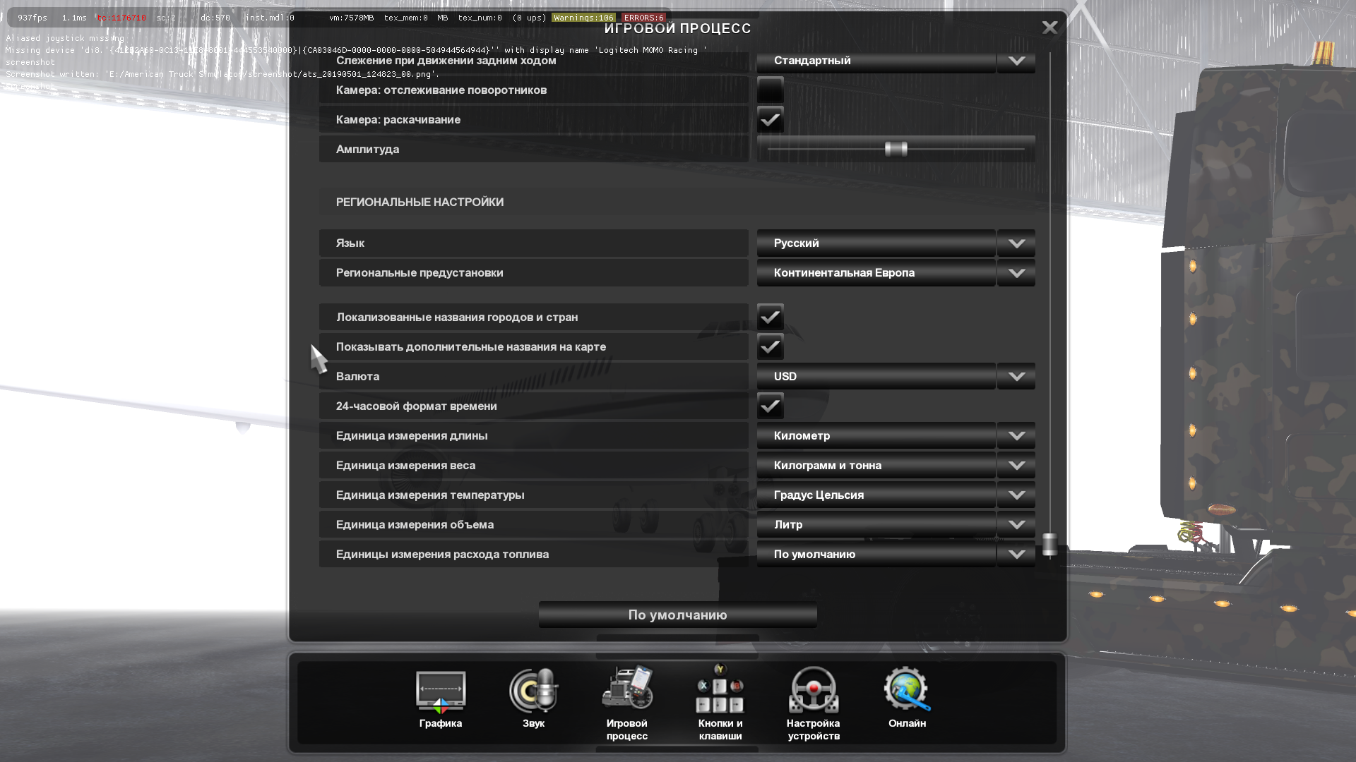
Task: Click the Килограмм и тонна combo box
Action: click(x=876, y=466)
